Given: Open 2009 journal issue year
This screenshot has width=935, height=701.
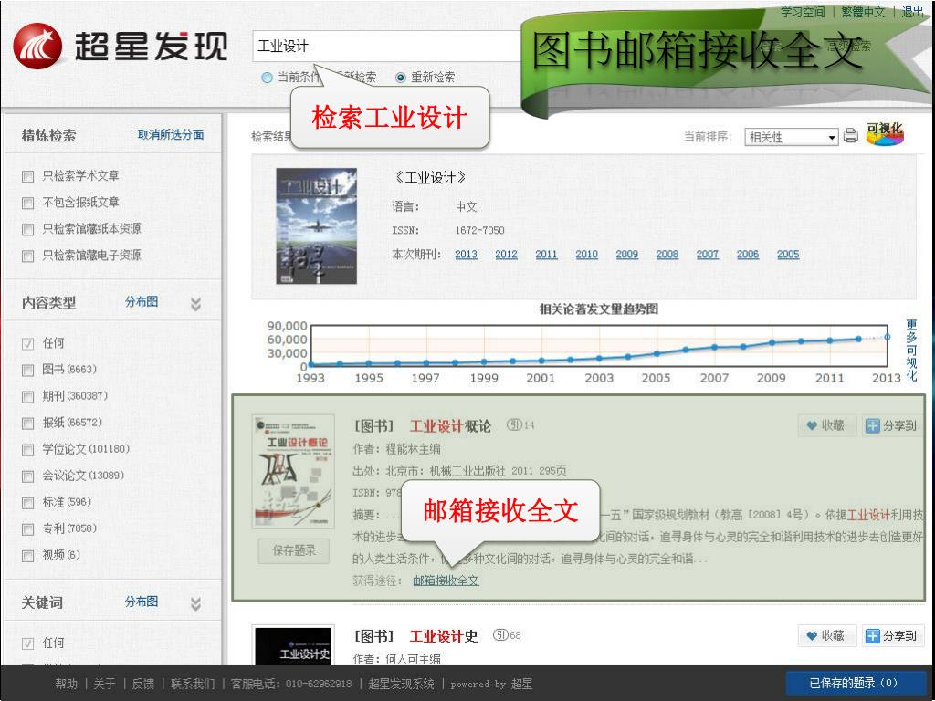Looking at the screenshot, I should coord(626,255).
